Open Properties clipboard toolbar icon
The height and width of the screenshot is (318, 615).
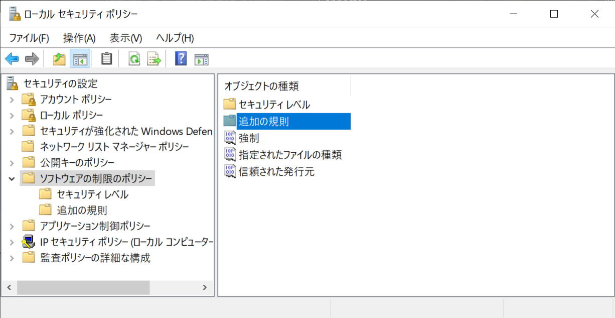(x=106, y=59)
